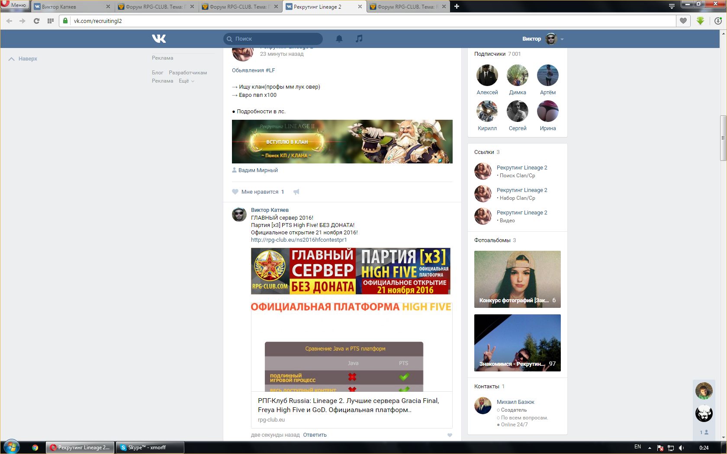The width and height of the screenshot is (727, 454).
Task: Open Конкурс фотографий album
Action: coord(518,279)
